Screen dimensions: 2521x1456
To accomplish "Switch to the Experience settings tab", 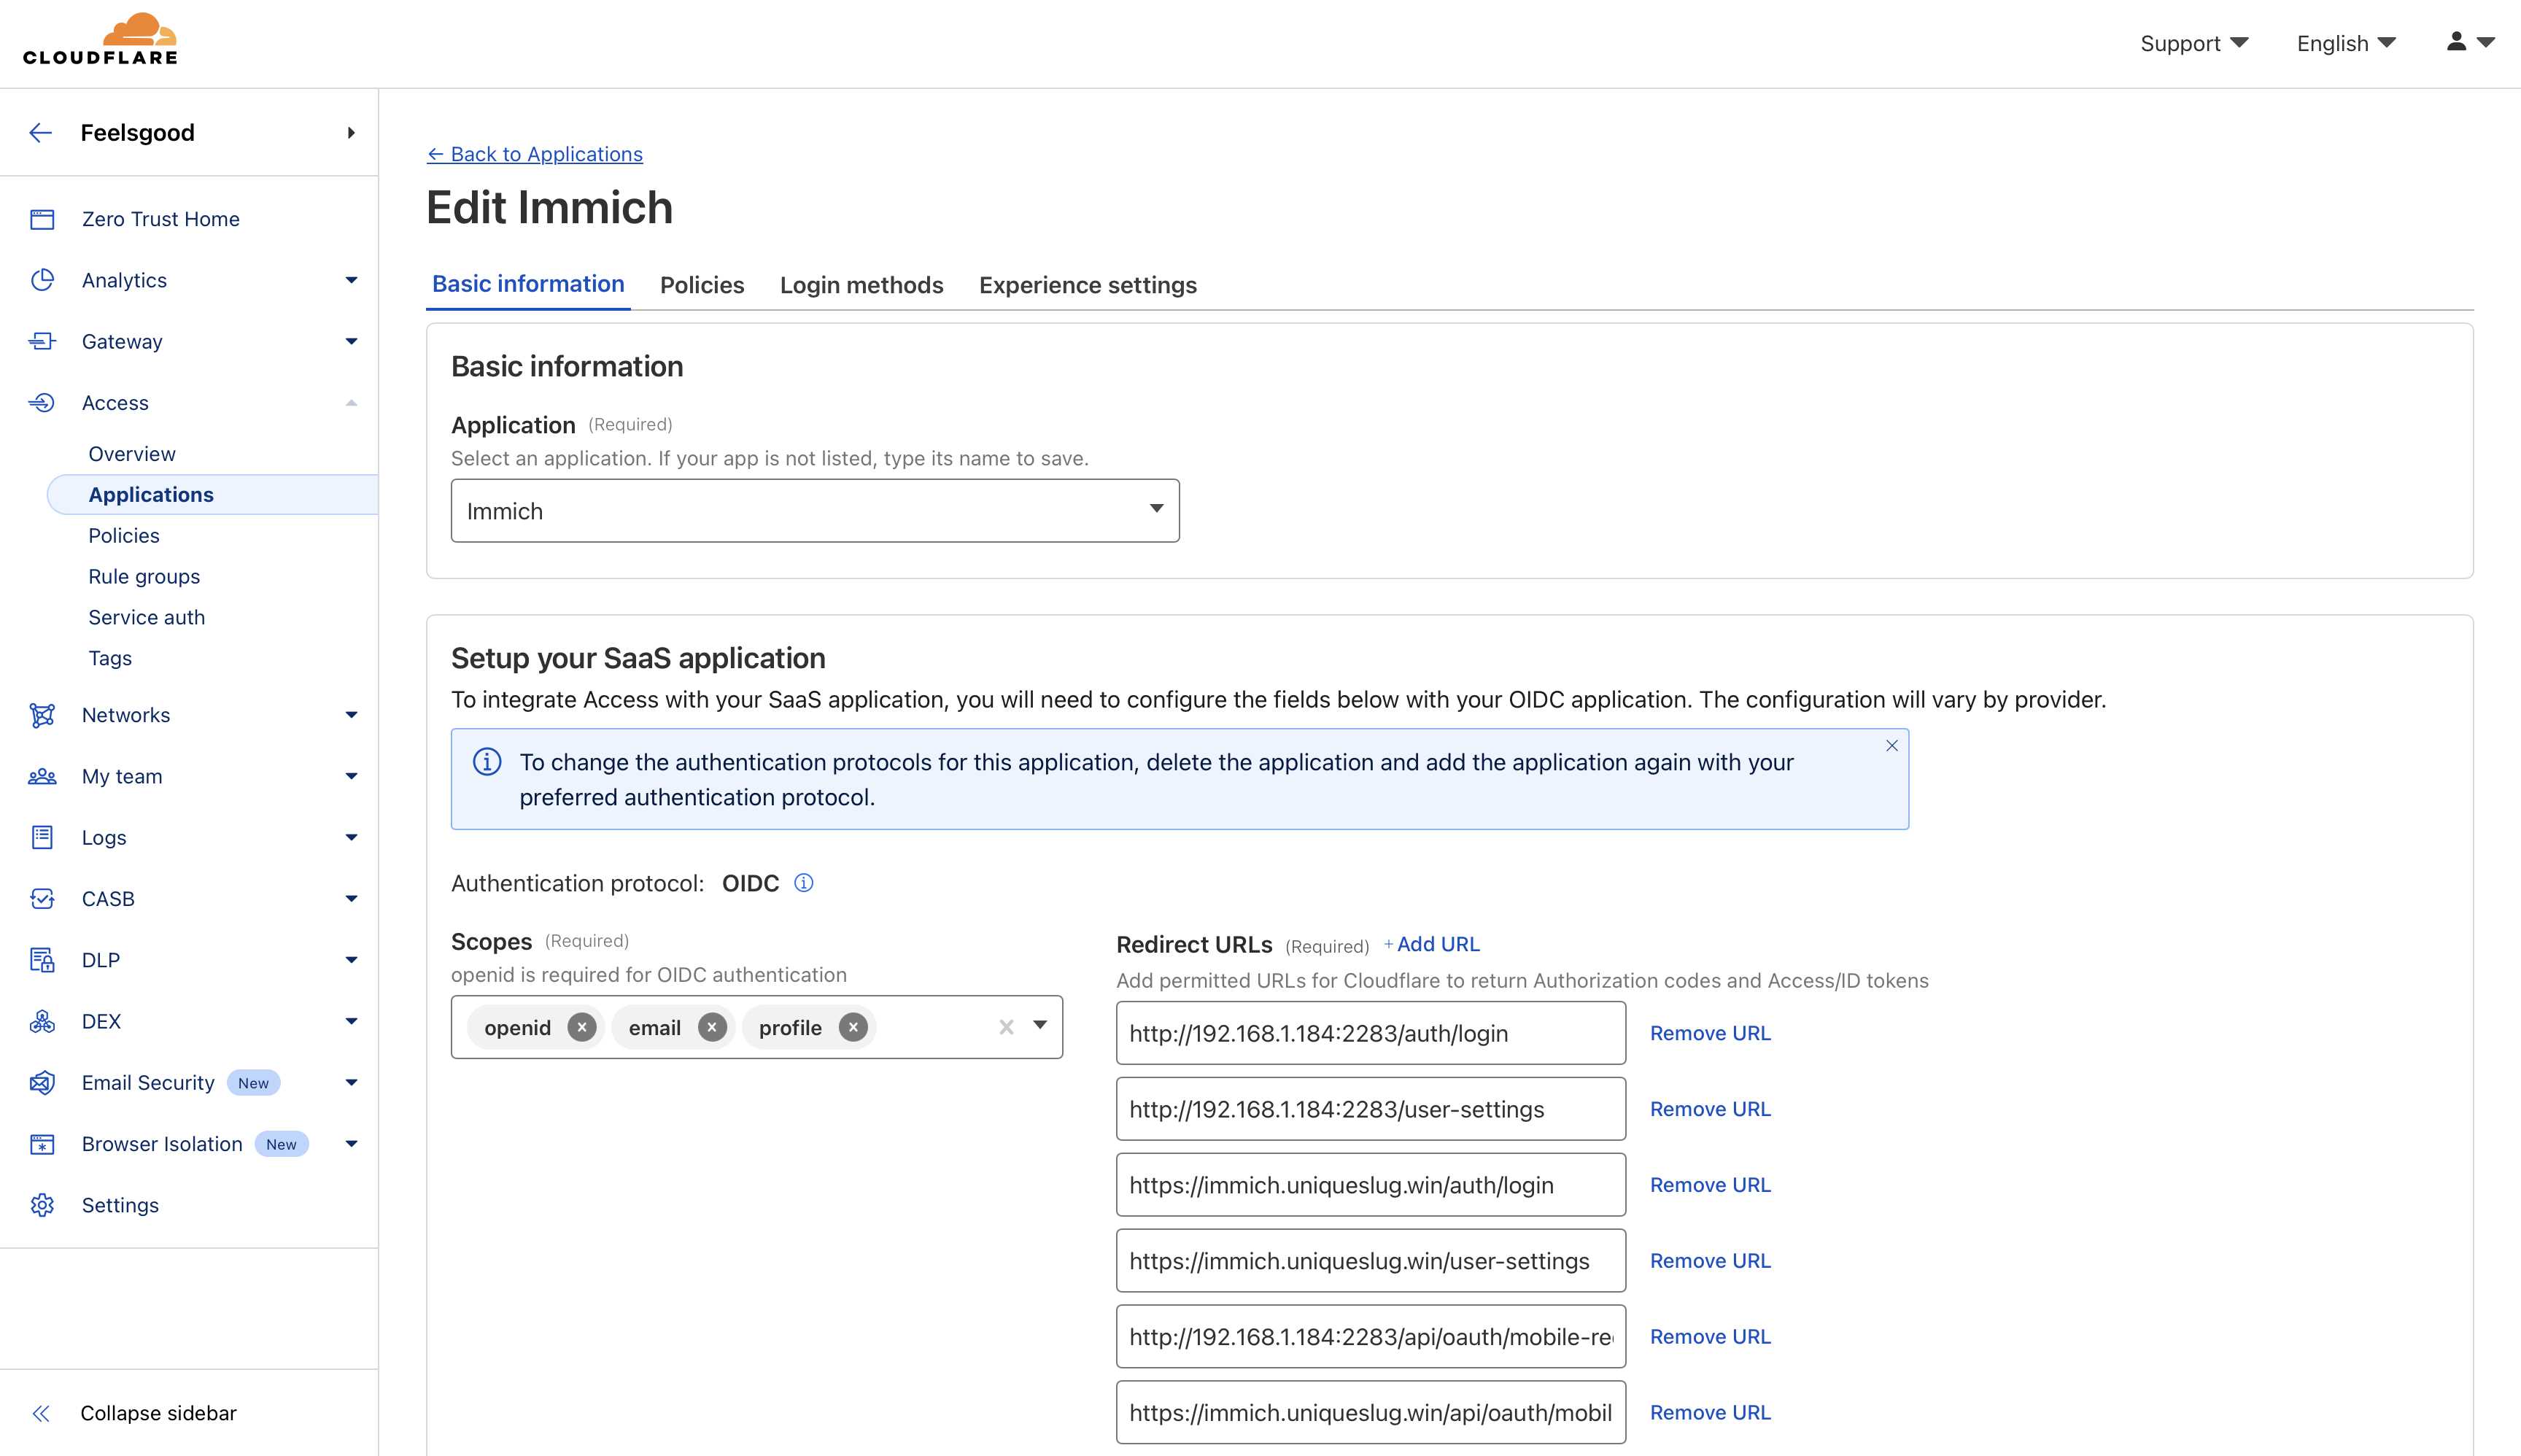I will [x=1088, y=285].
